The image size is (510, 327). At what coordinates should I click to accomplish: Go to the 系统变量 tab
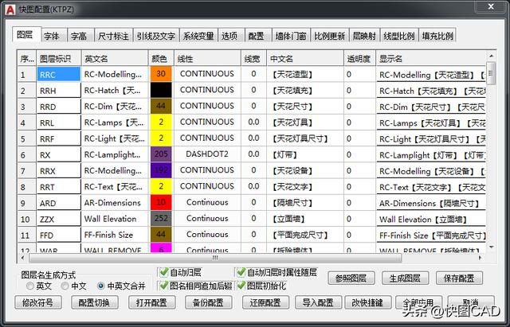198,36
